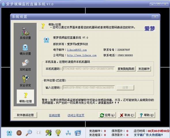Click the phone number 15801380093
The height and width of the screenshot is (138, 170).
[x=125, y=55]
